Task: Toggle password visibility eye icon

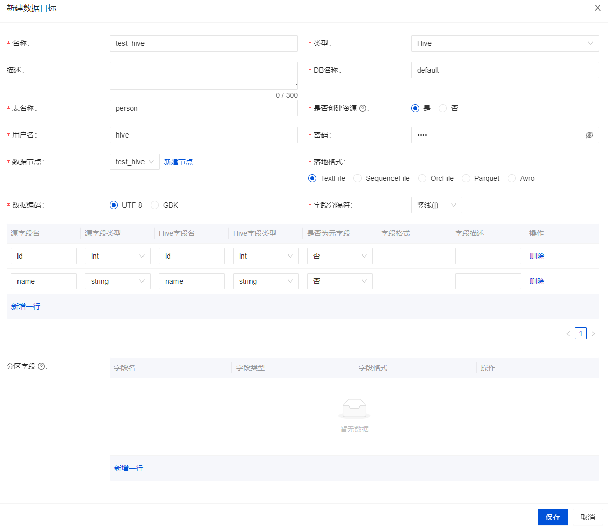Action: click(x=589, y=135)
